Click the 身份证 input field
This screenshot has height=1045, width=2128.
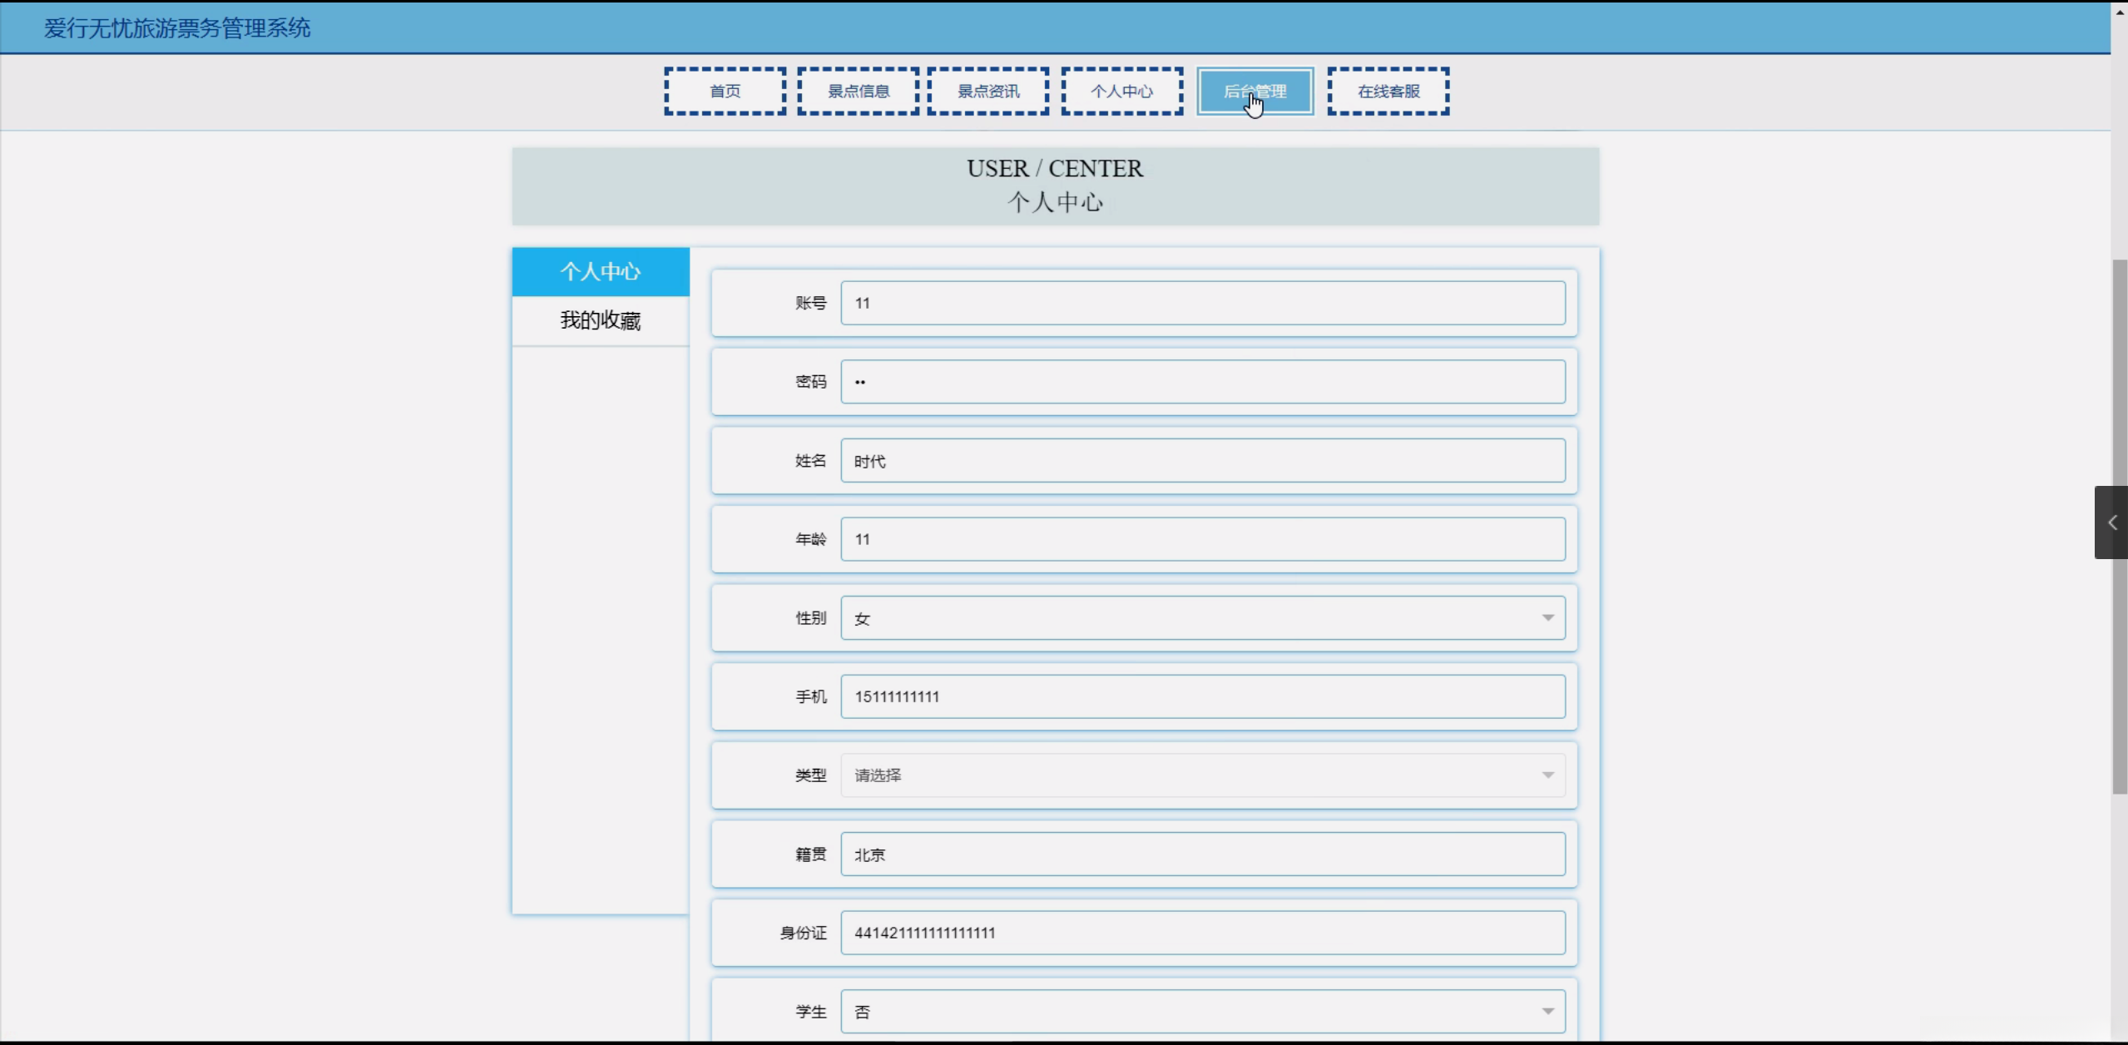pyautogui.click(x=1202, y=933)
